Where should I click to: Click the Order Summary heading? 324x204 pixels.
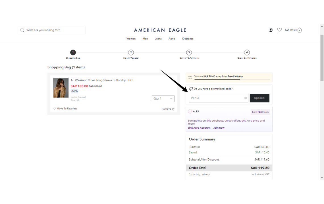[202, 139]
